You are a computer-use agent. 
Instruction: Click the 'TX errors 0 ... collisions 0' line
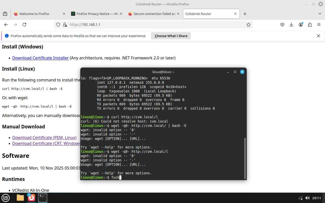click(156, 108)
